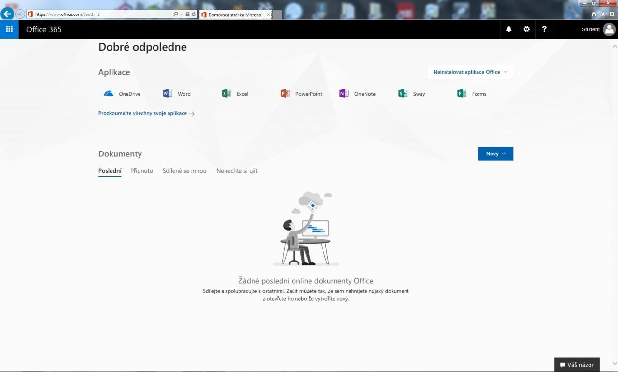Click the Dobré odpoledne greeting text
Image resolution: width=618 pixels, height=372 pixels.
(142, 47)
